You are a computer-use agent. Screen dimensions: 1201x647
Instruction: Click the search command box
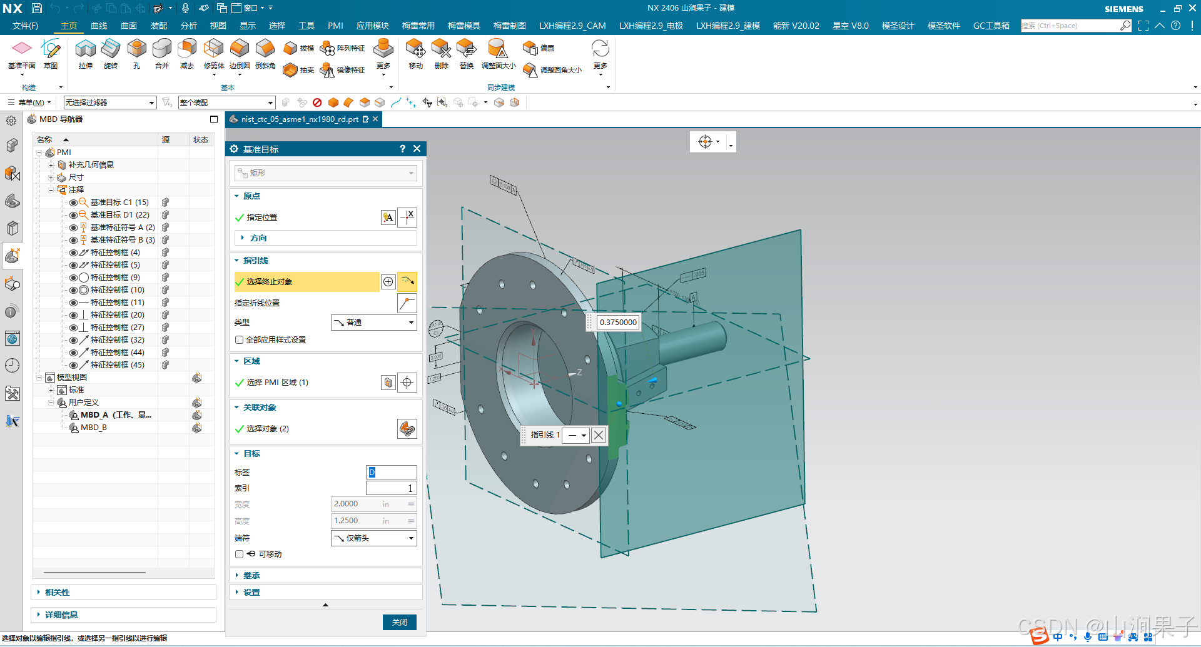coord(1070,26)
